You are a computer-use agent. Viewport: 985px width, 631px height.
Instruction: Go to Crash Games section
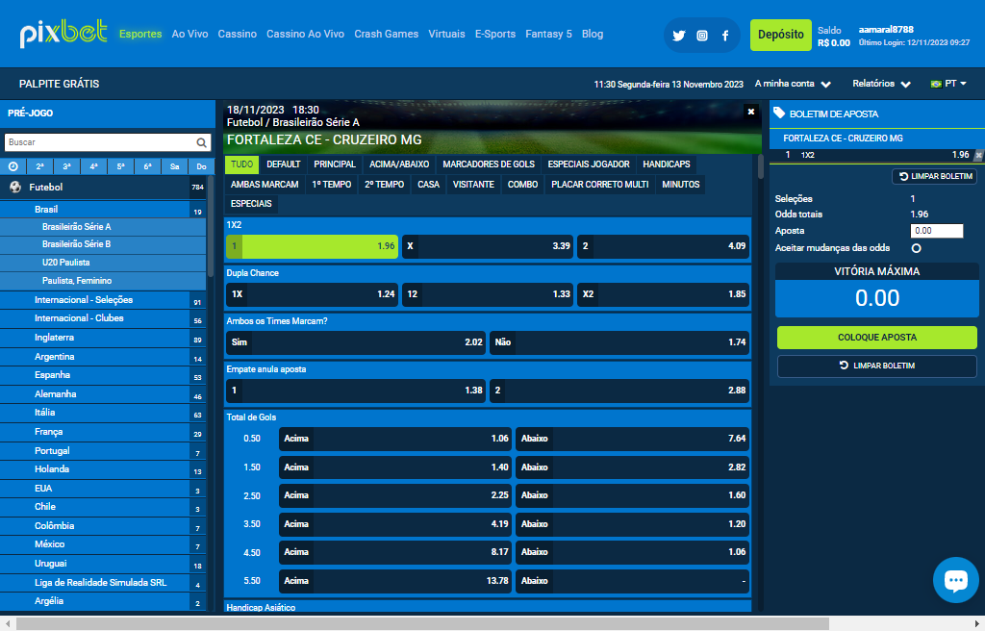coord(386,34)
